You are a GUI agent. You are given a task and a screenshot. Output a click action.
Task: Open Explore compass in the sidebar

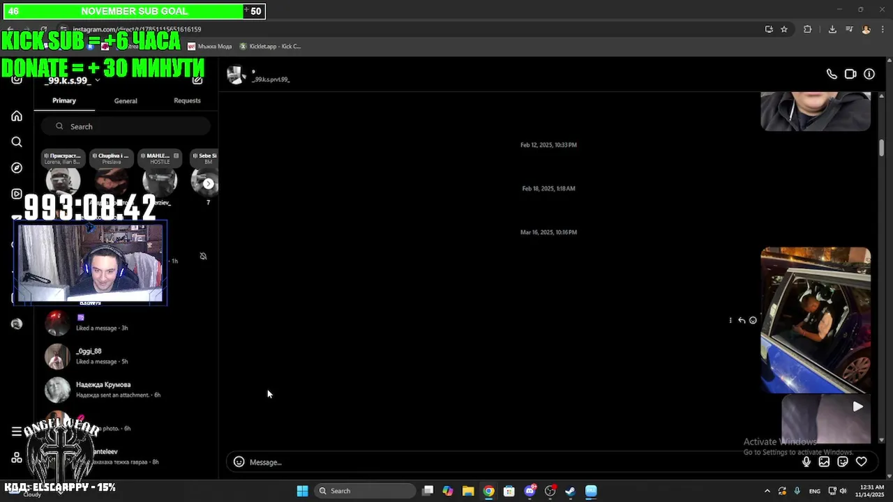coord(17,168)
